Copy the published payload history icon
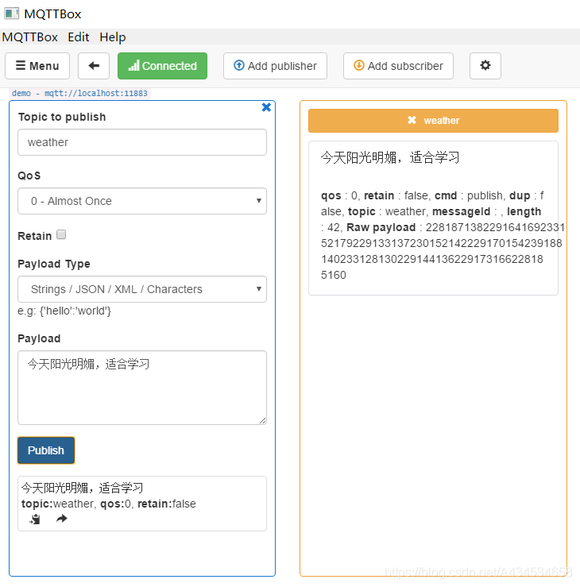This screenshot has height=587, width=580. (x=35, y=519)
